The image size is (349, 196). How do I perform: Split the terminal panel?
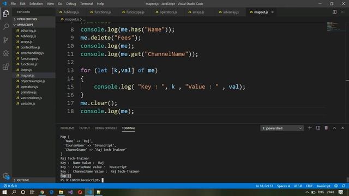pos(318,128)
